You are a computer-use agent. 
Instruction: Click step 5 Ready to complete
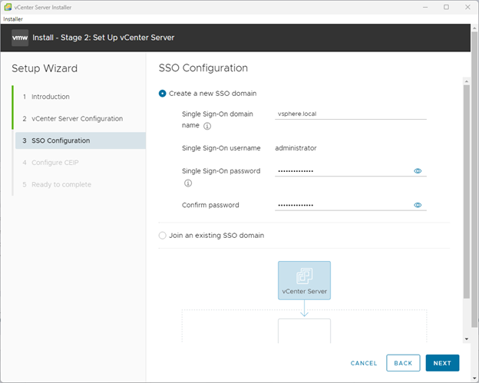tap(57, 184)
